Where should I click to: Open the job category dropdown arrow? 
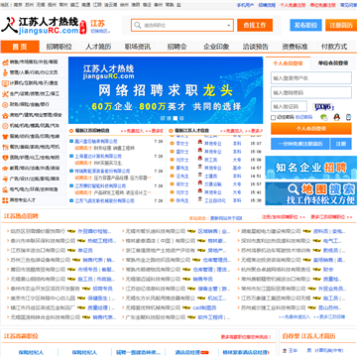pos(229,26)
